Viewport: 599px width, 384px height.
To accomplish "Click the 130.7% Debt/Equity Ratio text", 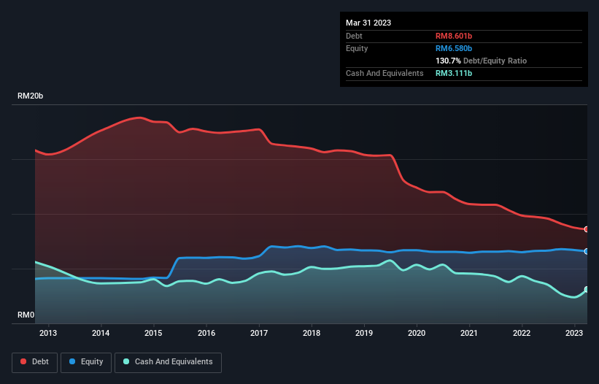I will coord(481,61).
